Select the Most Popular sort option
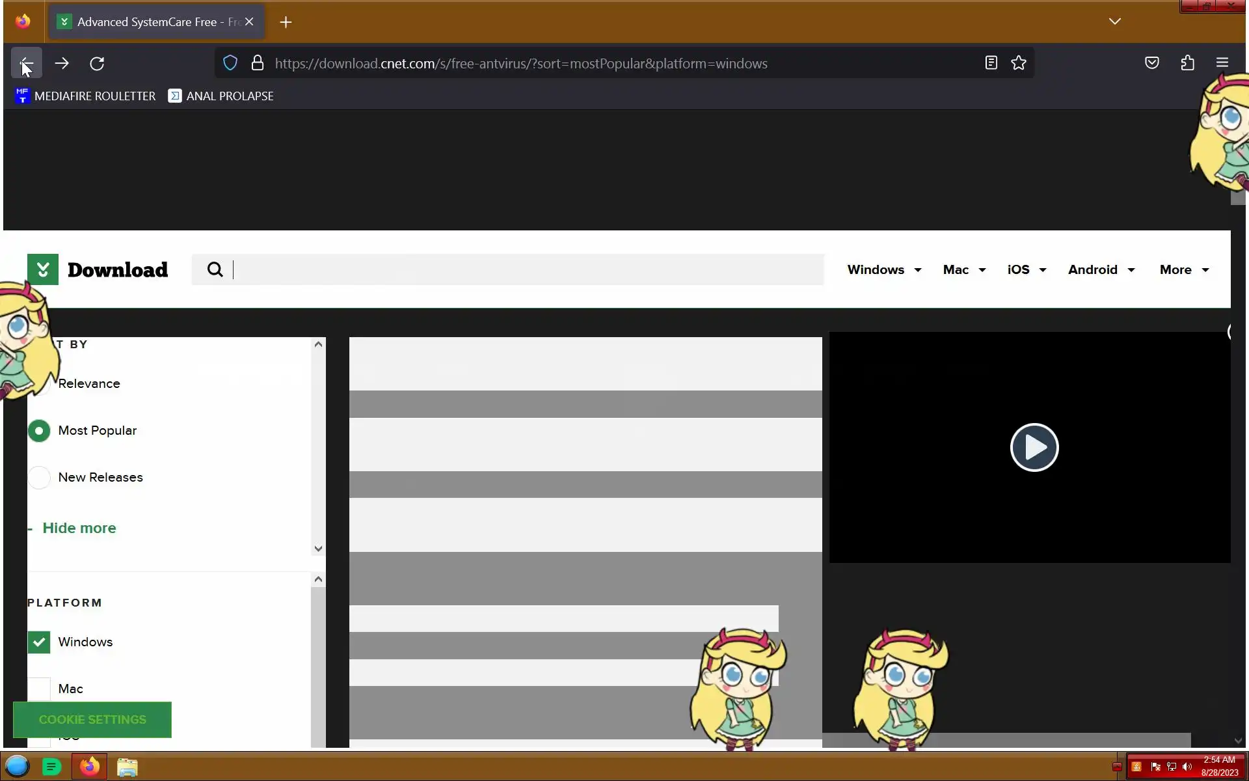Viewport: 1249px width, 781px height. pyautogui.click(x=39, y=431)
